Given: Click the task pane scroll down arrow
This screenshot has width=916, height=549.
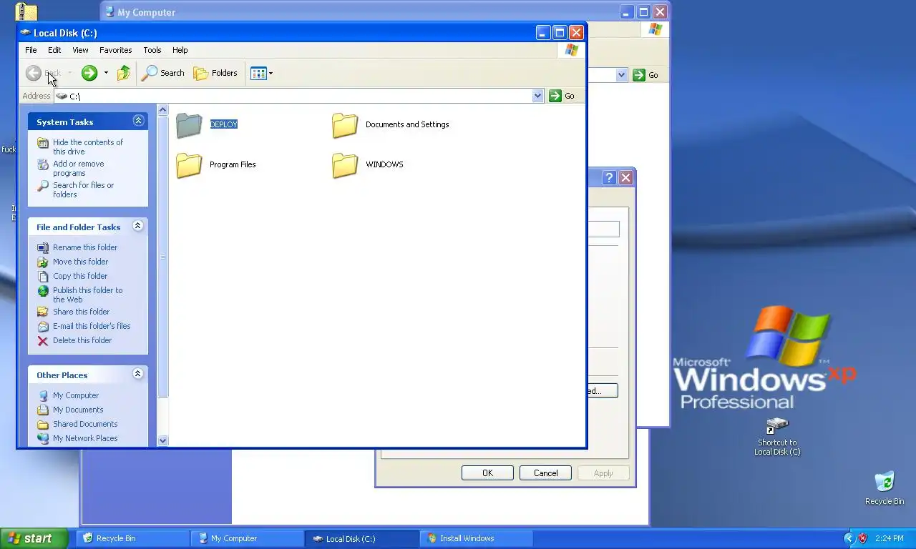Looking at the screenshot, I should point(162,441).
